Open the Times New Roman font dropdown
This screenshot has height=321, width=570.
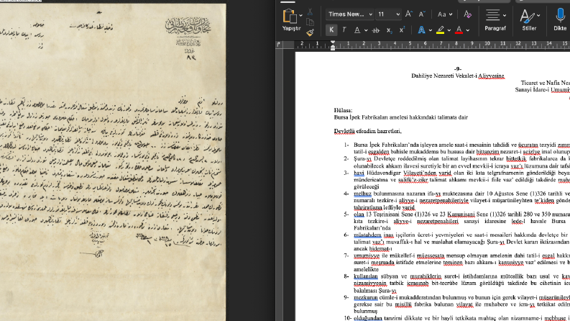coord(350,14)
